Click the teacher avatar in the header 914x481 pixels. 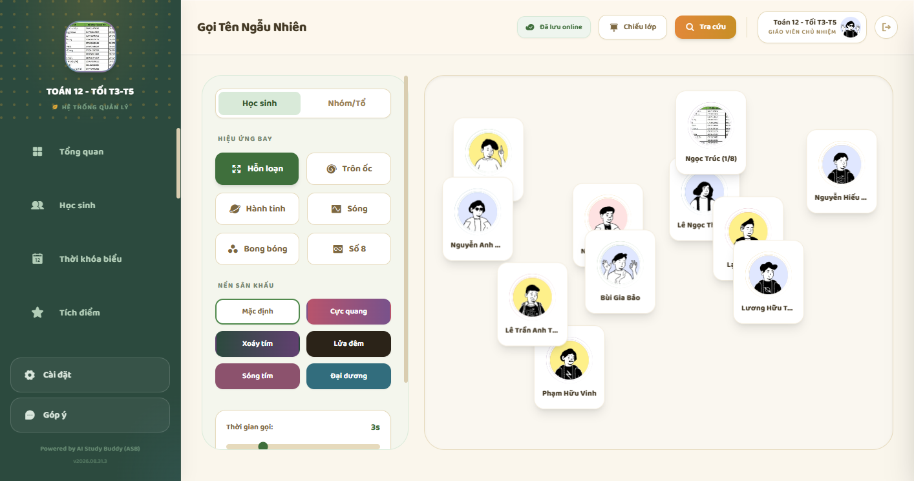(x=850, y=27)
